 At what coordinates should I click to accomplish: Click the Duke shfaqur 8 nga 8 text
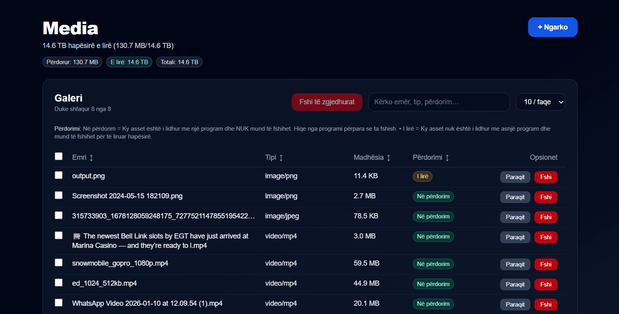click(83, 109)
